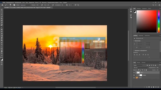This screenshot has width=161, height=90.
Task: Toggle lock image pixels brush icon
Action: click(141, 70)
